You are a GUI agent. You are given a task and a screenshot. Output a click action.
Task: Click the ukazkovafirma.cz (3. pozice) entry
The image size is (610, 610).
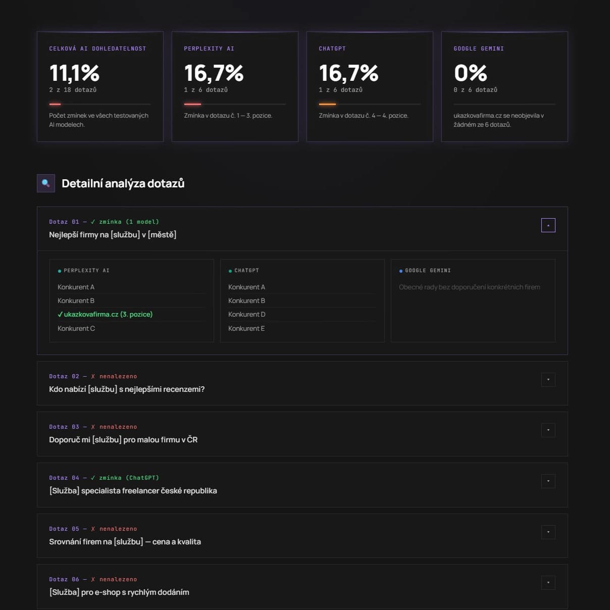(105, 314)
